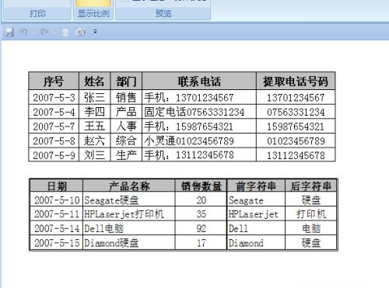Open the Undo history dropdown arrow
389x288 pixels.
(33, 32)
